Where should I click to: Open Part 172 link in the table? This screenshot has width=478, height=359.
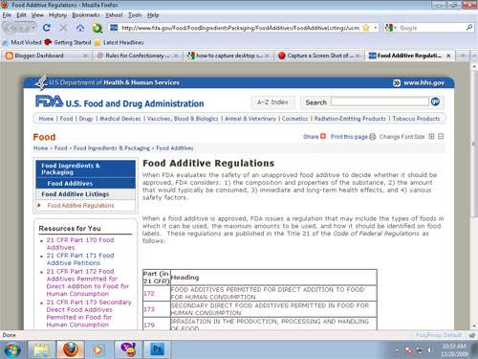149,293
